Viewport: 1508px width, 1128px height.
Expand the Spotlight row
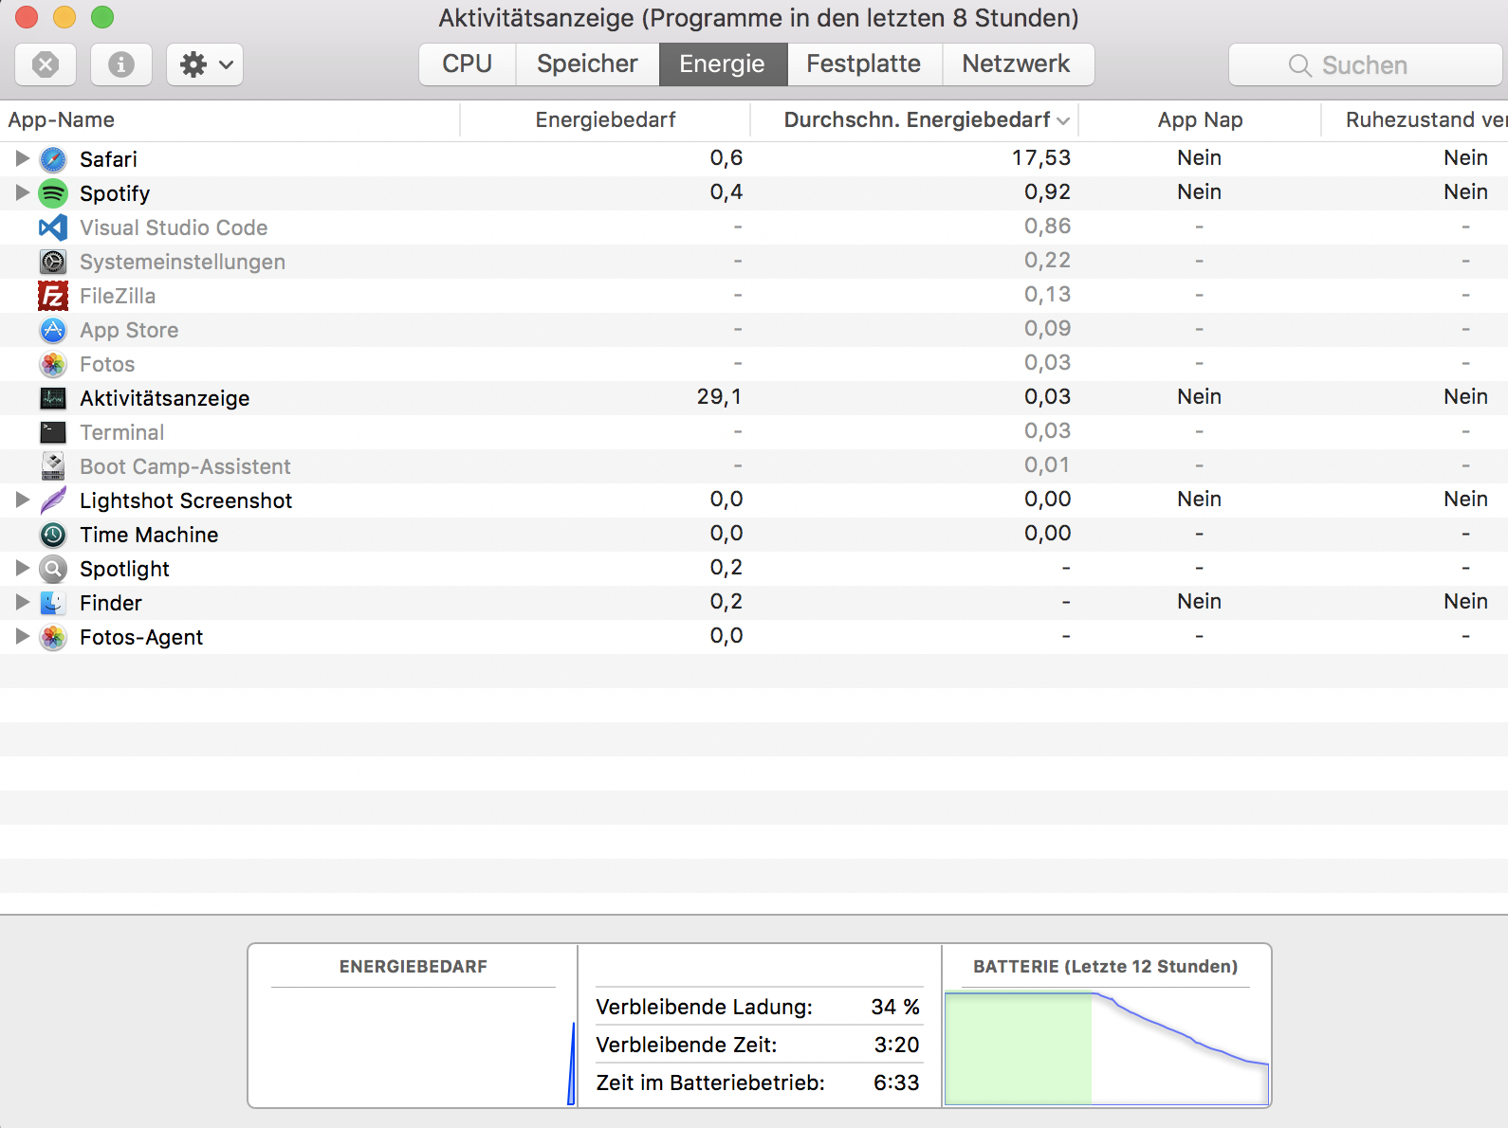tap(23, 568)
